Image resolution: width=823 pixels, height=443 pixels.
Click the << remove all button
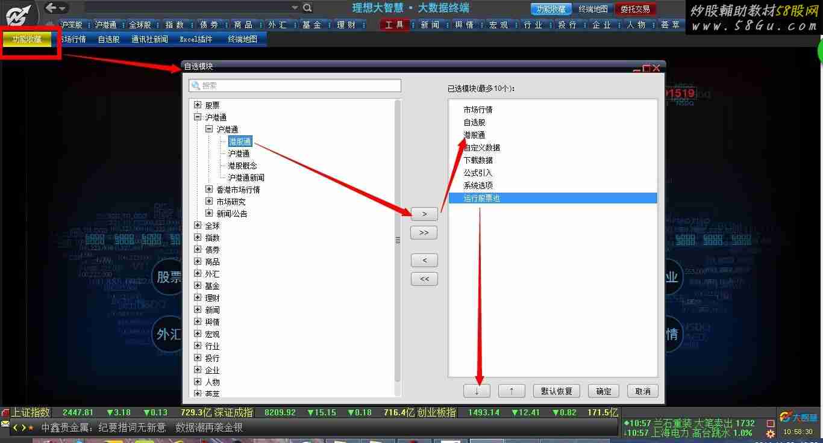click(424, 279)
